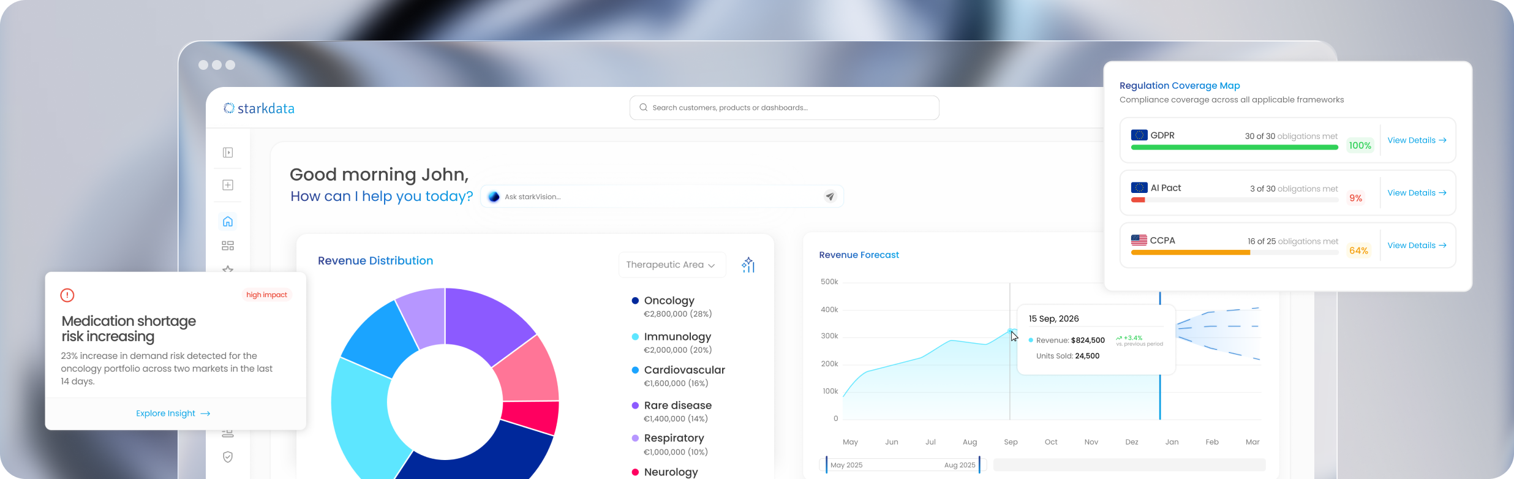1514x479 pixels.
Task: Click the magnifier icon in the search bar
Action: point(643,107)
